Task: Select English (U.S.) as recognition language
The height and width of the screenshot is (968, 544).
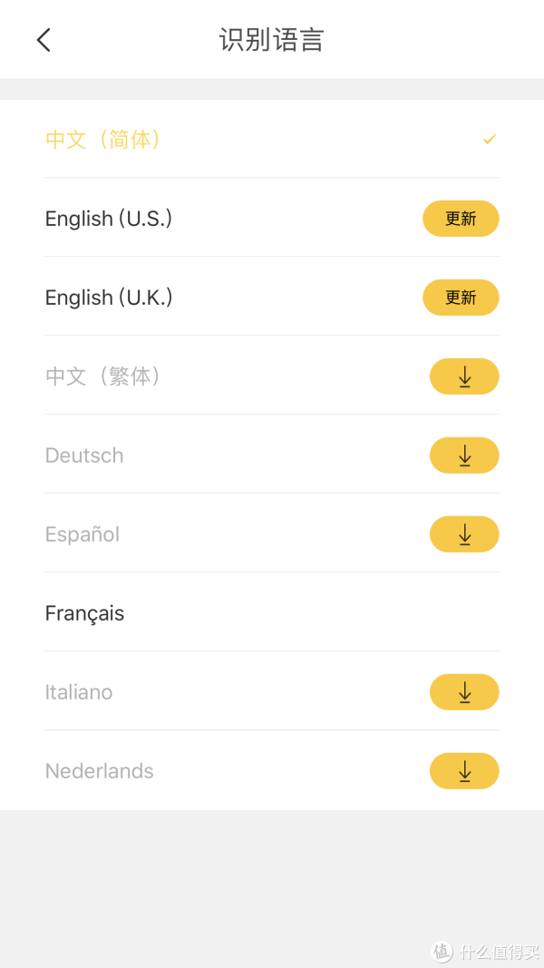Action: pos(109,219)
